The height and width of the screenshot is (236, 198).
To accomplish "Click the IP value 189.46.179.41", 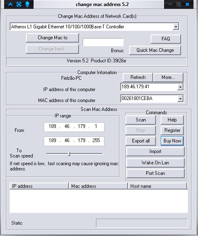I will pos(135,87).
